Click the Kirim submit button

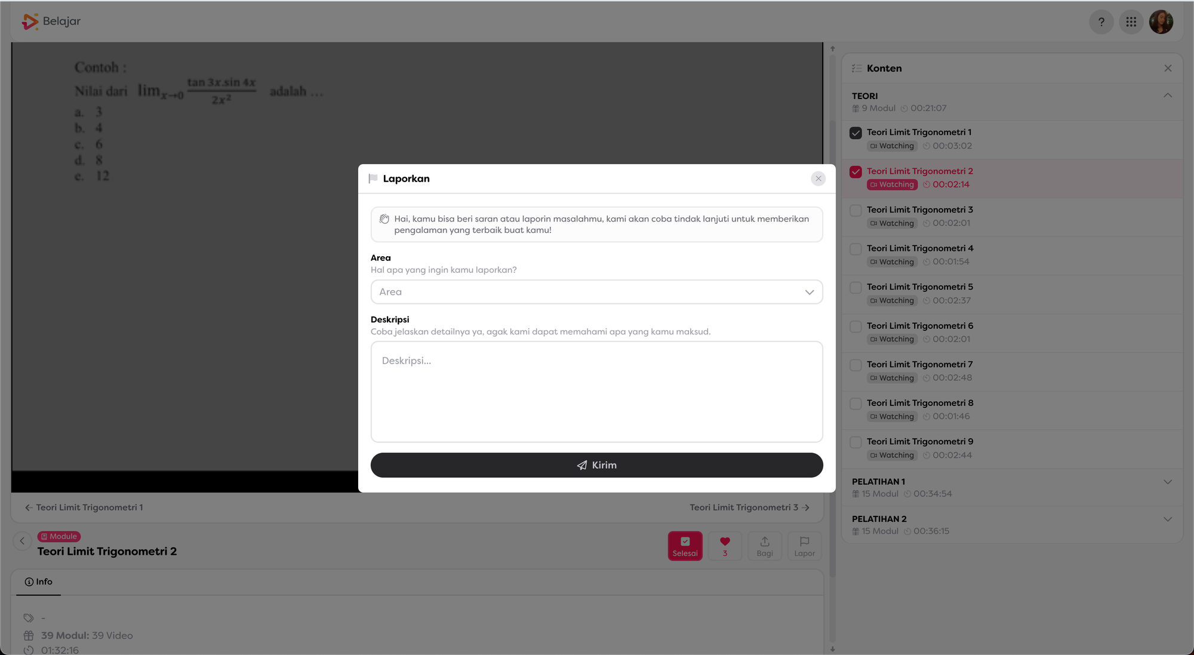point(596,465)
